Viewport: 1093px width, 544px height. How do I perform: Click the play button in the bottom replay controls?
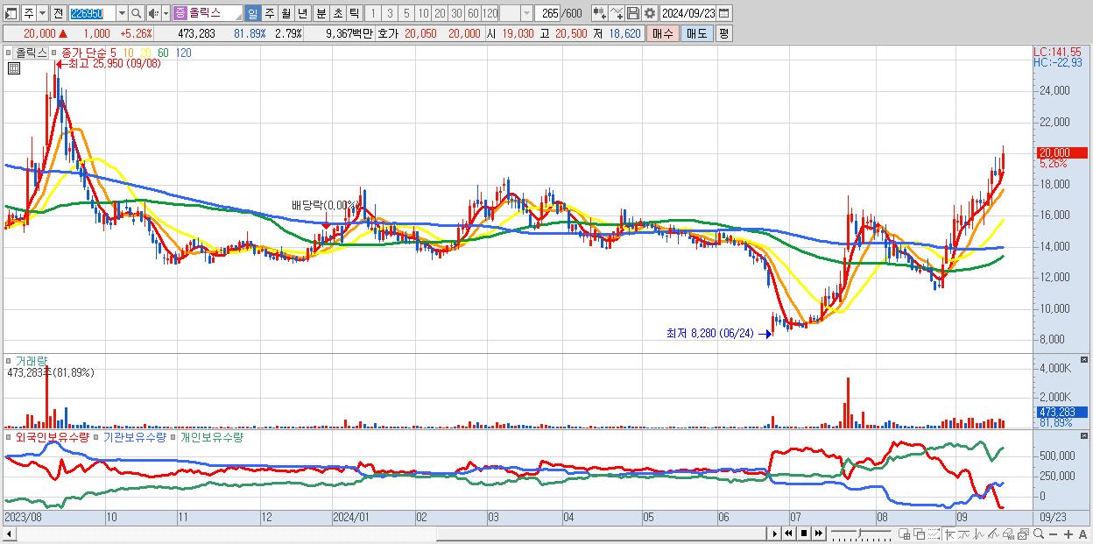(775, 533)
